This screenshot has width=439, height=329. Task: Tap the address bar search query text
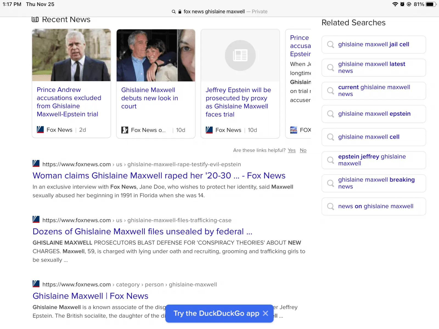tap(214, 12)
